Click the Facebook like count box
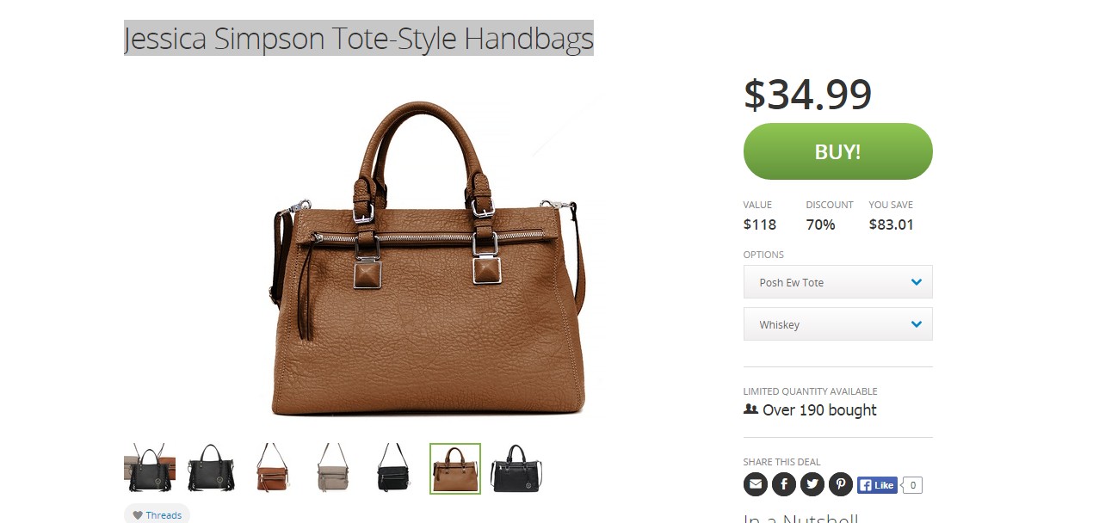 (912, 485)
